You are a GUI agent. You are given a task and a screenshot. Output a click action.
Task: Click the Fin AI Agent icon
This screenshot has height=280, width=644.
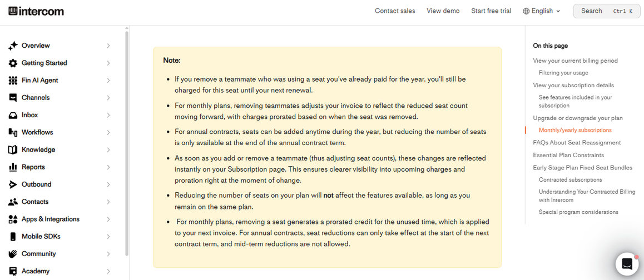[x=13, y=81]
